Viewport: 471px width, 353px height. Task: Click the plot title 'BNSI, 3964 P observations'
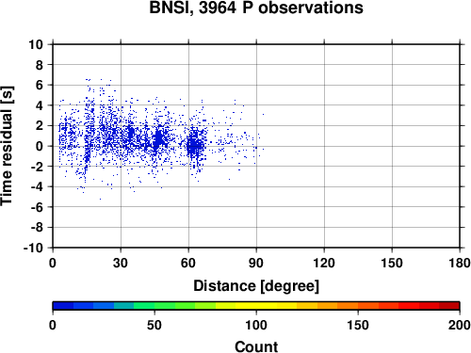coord(256,8)
